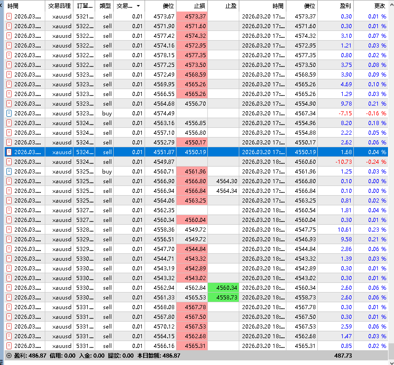Click the 8.20 profit value

click(346, 123)
